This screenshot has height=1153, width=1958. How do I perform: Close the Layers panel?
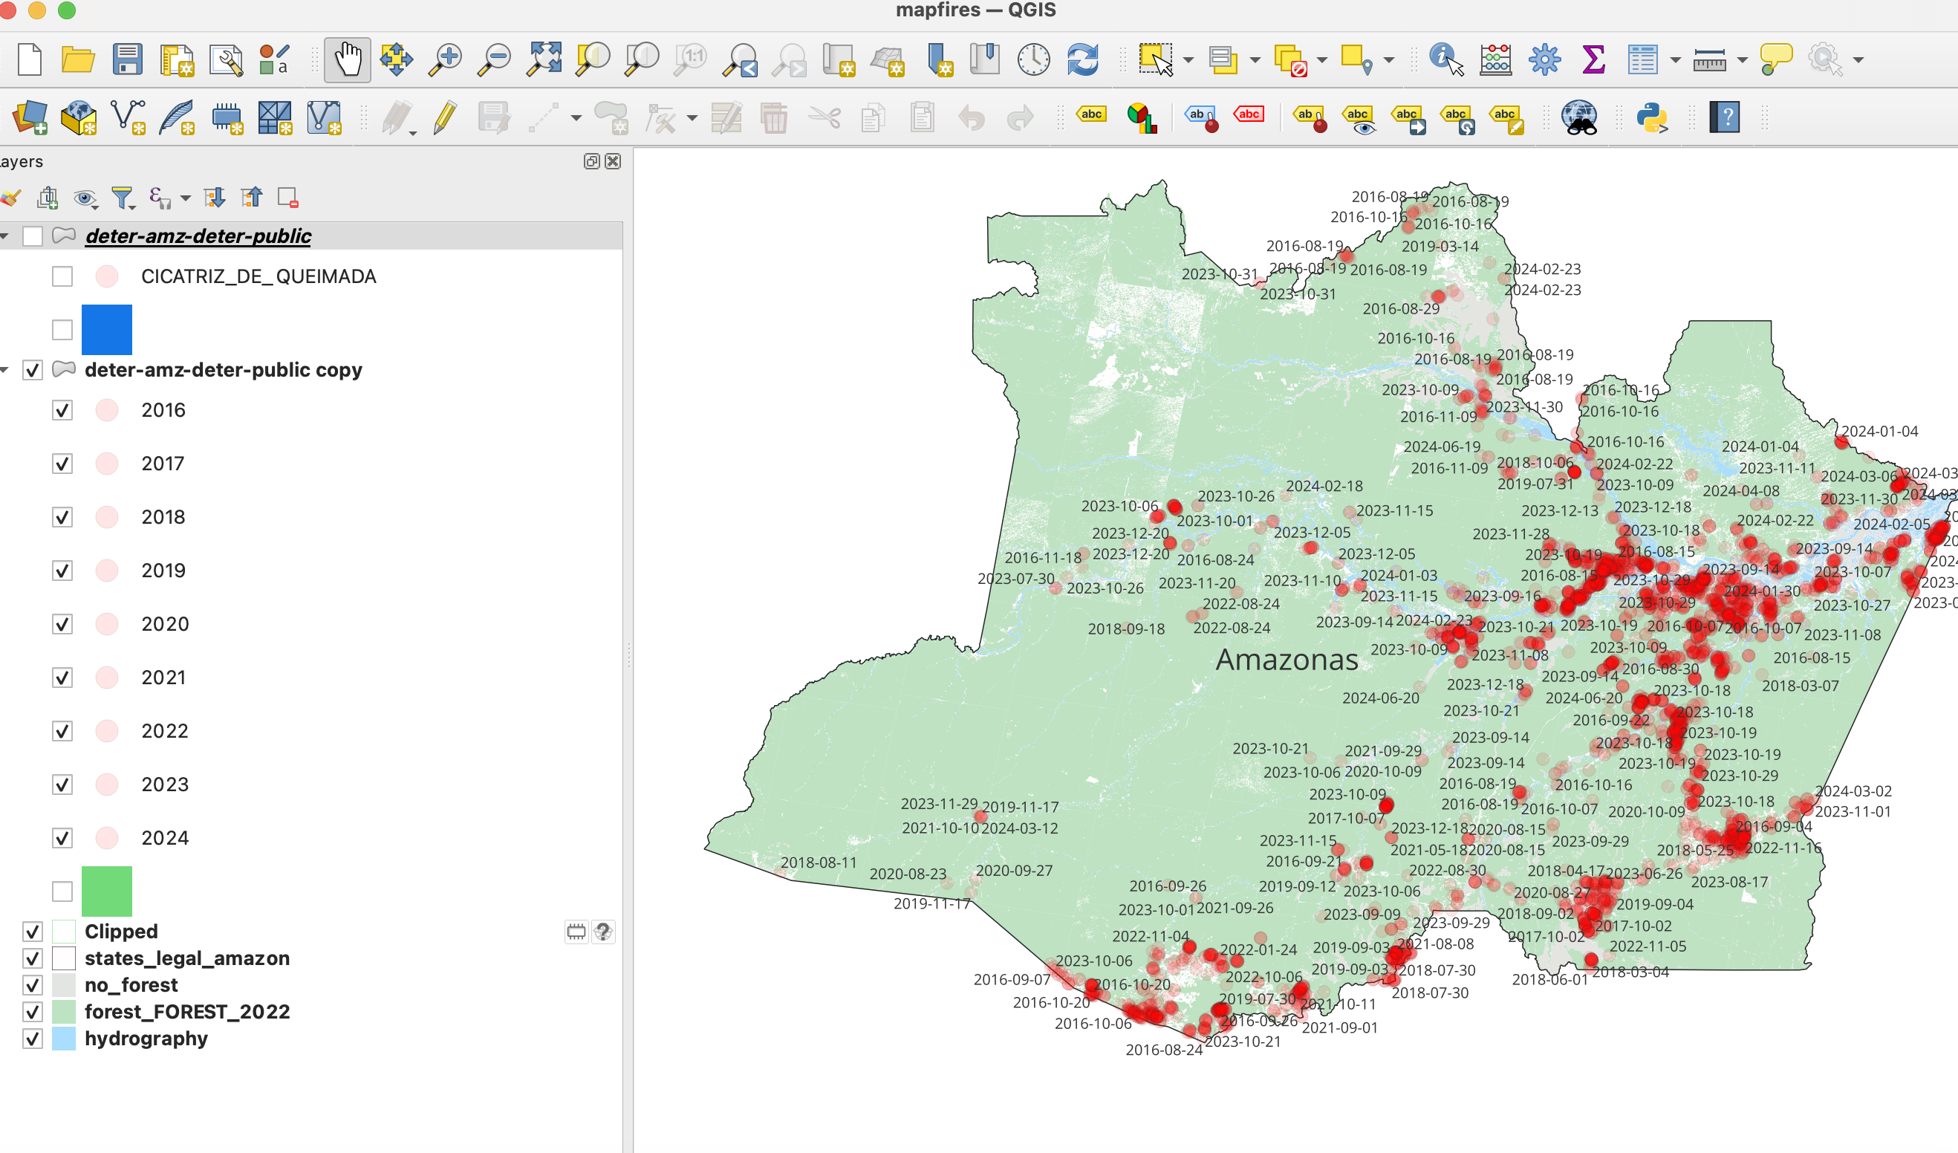point(613,162)
